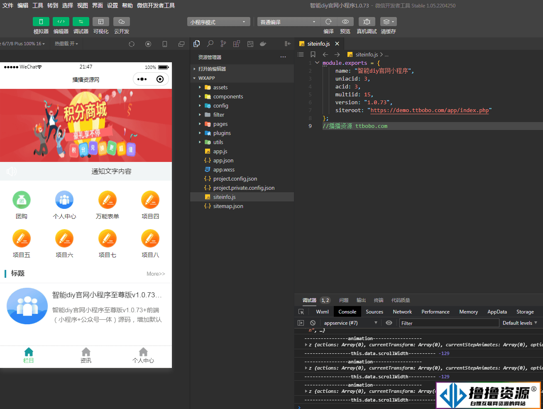Screen dimensions: 543x409
Task: Click the 真机调试 remote debug icon
Action: (367, 22)
